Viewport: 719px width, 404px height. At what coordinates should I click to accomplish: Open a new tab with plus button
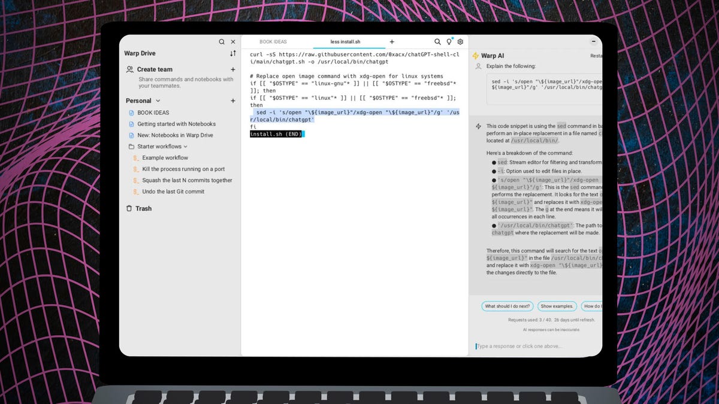point(392,42)
